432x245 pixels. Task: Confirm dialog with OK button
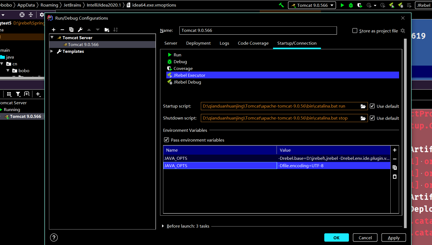(336, 238)
